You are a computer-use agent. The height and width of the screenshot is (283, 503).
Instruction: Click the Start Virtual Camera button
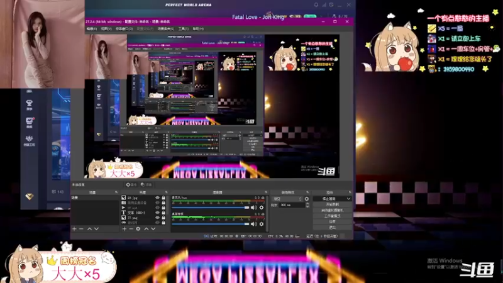[333, 210]
